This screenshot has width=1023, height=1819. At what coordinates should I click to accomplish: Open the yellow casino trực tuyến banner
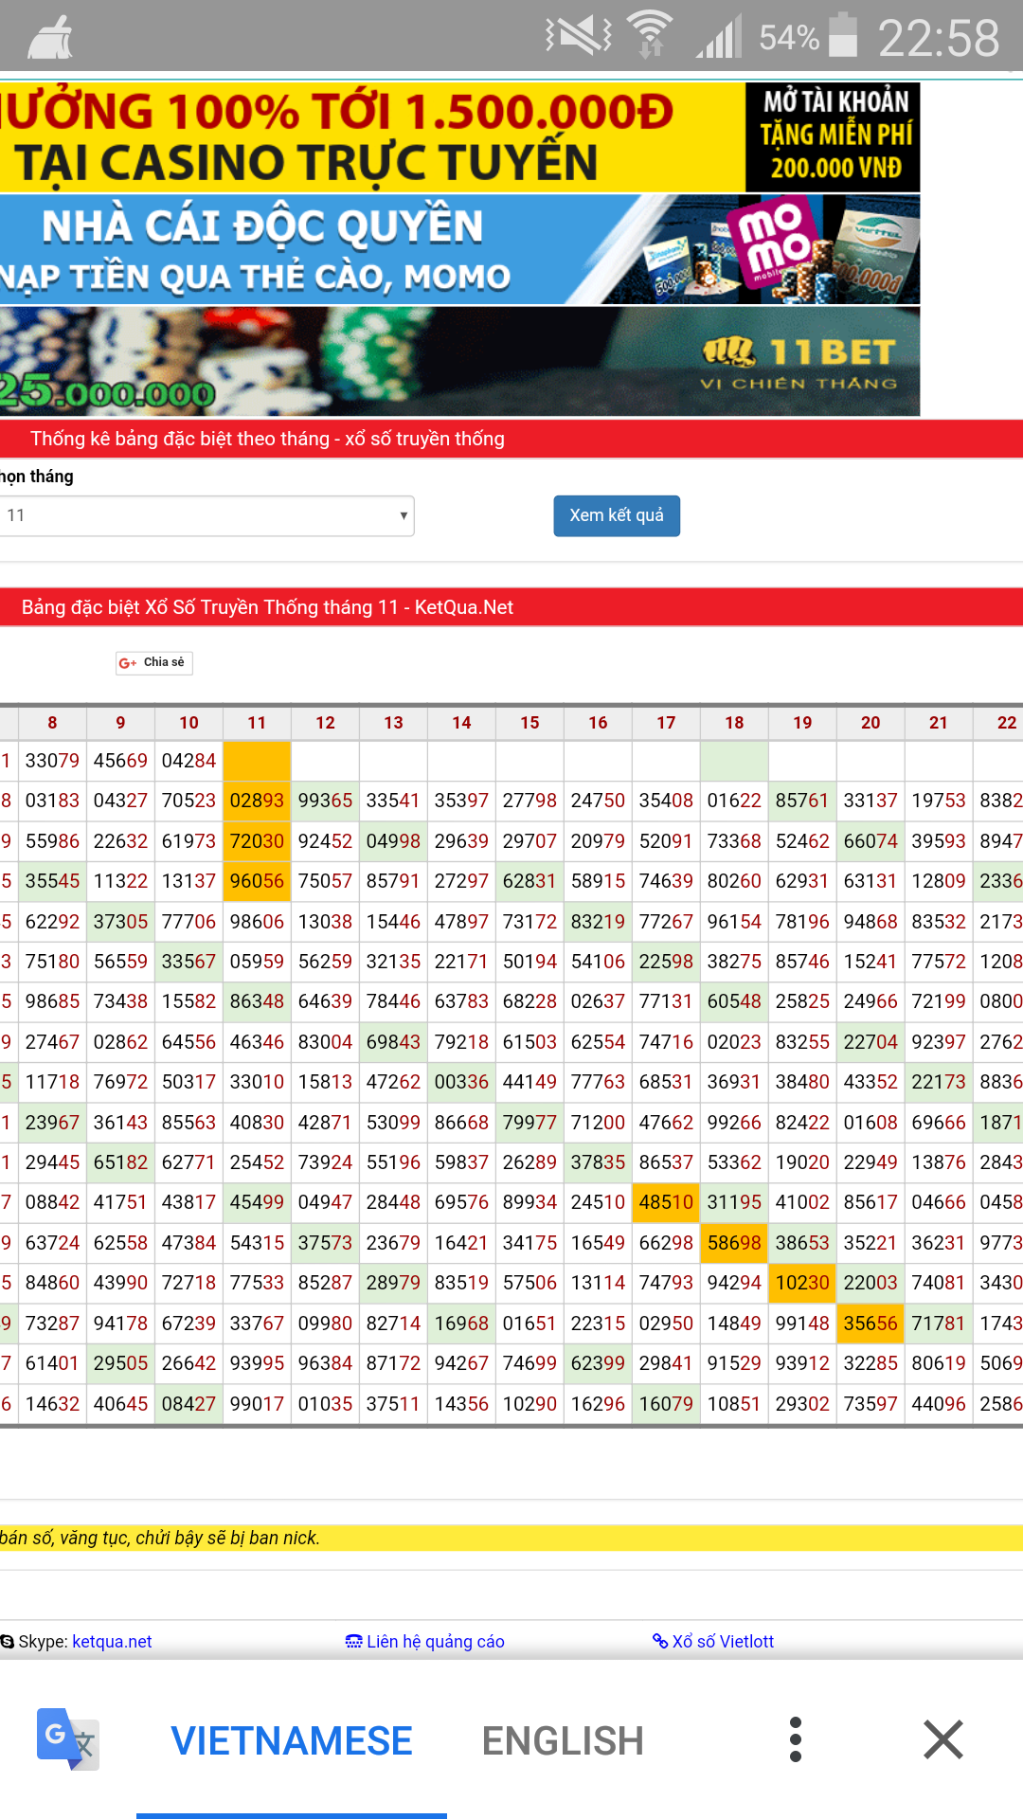372,137
